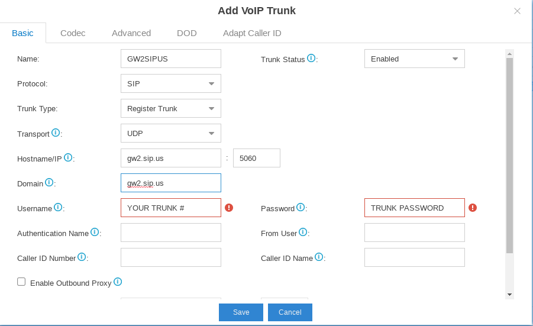
Task: Enable the Outbound Proxy checkbox
Action: tap(21, 282)
